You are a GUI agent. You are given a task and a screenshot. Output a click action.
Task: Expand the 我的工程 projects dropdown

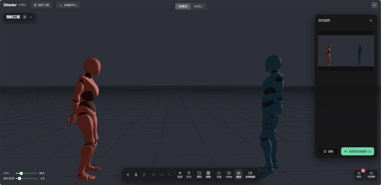[x=19, y=17]
